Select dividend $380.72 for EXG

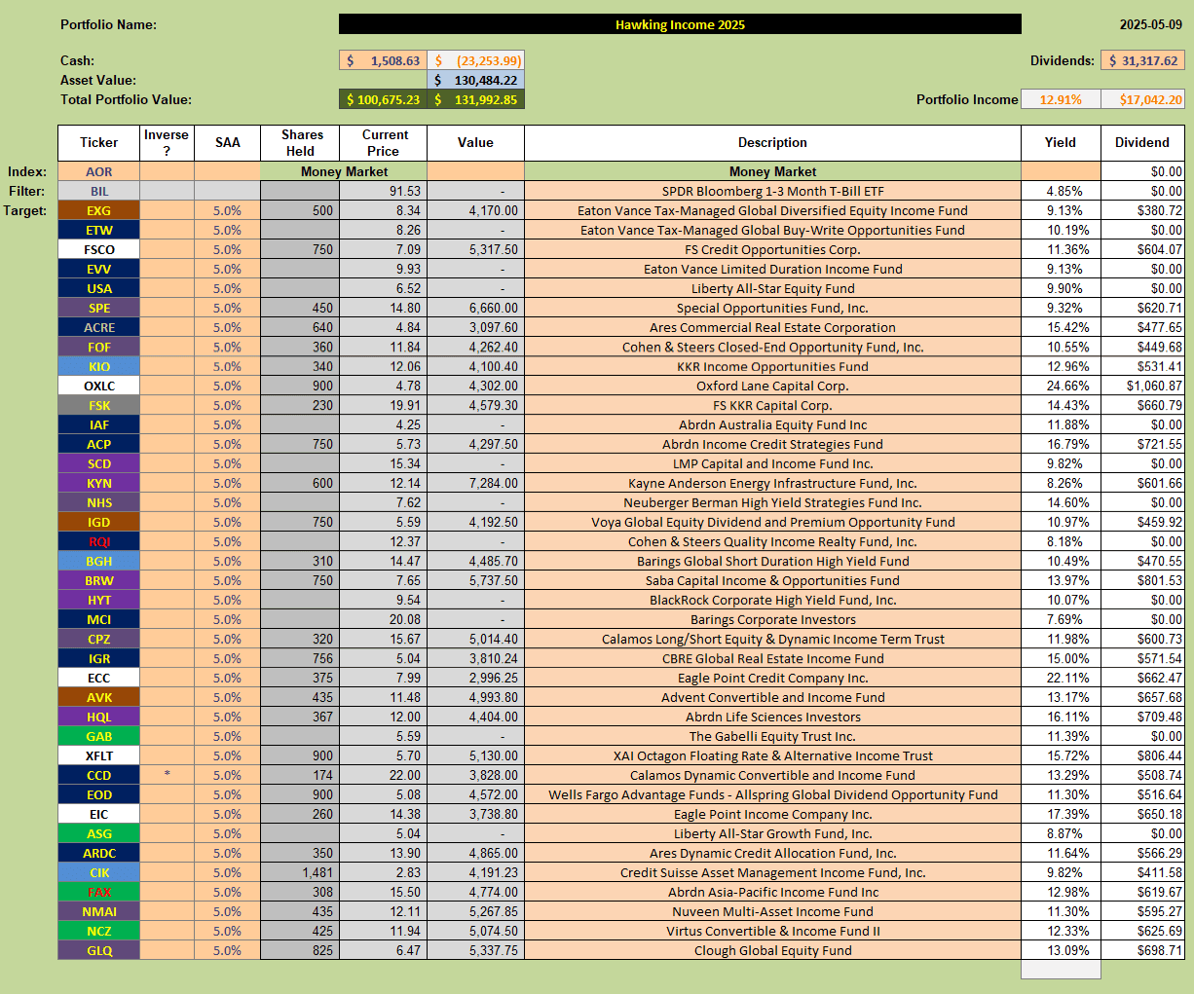pyautogui.click(x=1142, y=210)
